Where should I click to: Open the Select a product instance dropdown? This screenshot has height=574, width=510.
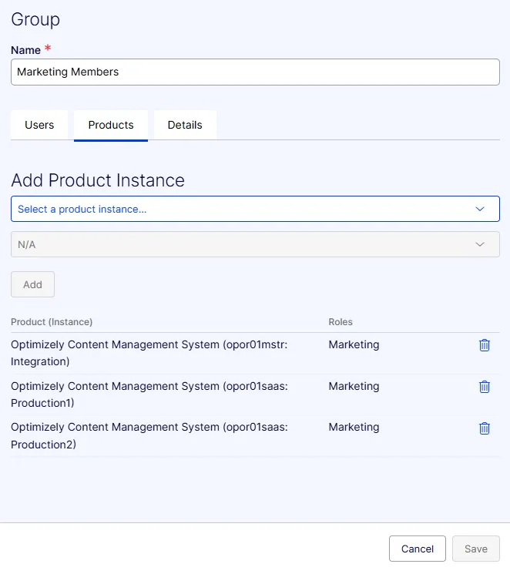click(255, 209)
